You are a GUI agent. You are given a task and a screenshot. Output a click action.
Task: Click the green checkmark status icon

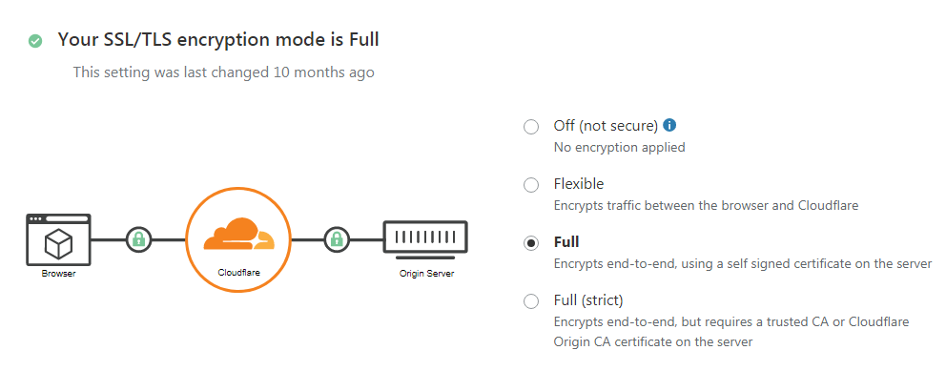tap(35, 41)
